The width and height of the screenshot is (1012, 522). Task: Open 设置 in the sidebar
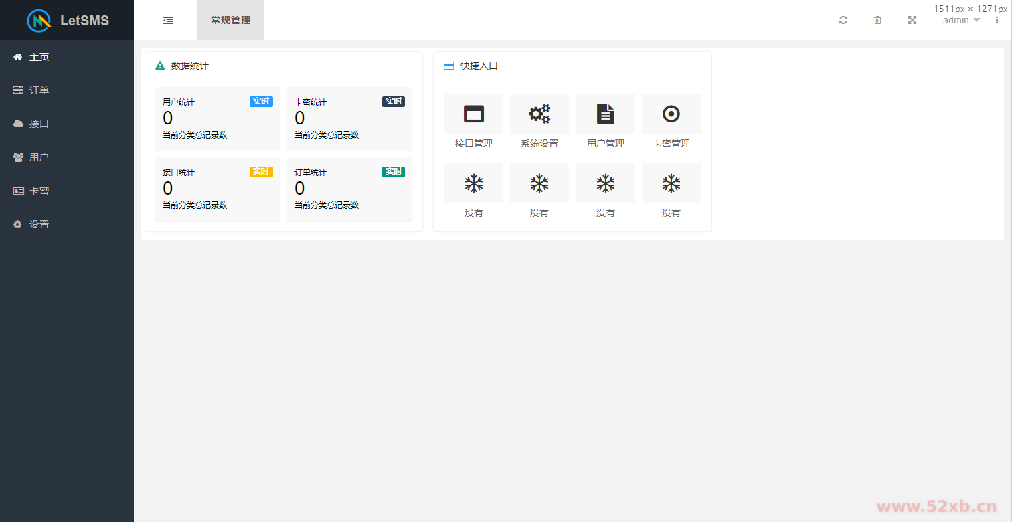coord(39,224)
